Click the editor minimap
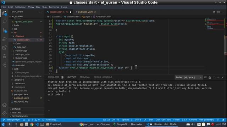227x127 pixels. (x=214, y=24)
